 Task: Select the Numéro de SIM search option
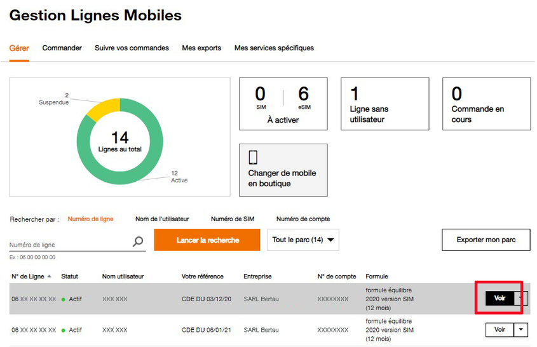pyautogui.click(x=232, y=219)
